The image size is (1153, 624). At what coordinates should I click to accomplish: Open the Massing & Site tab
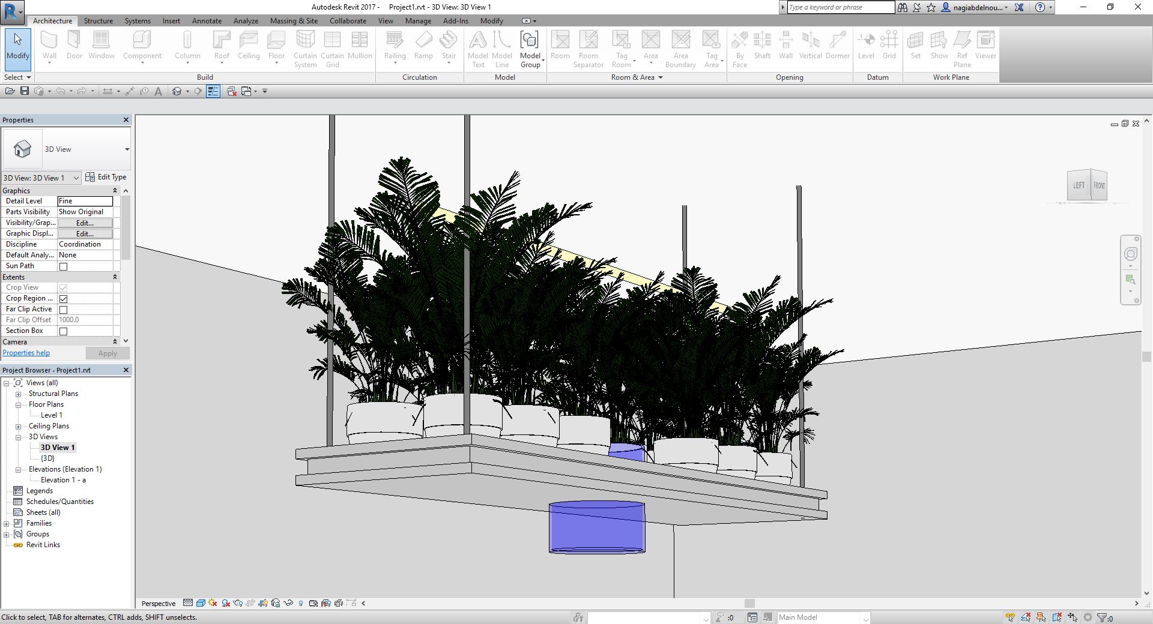point(294,20)
